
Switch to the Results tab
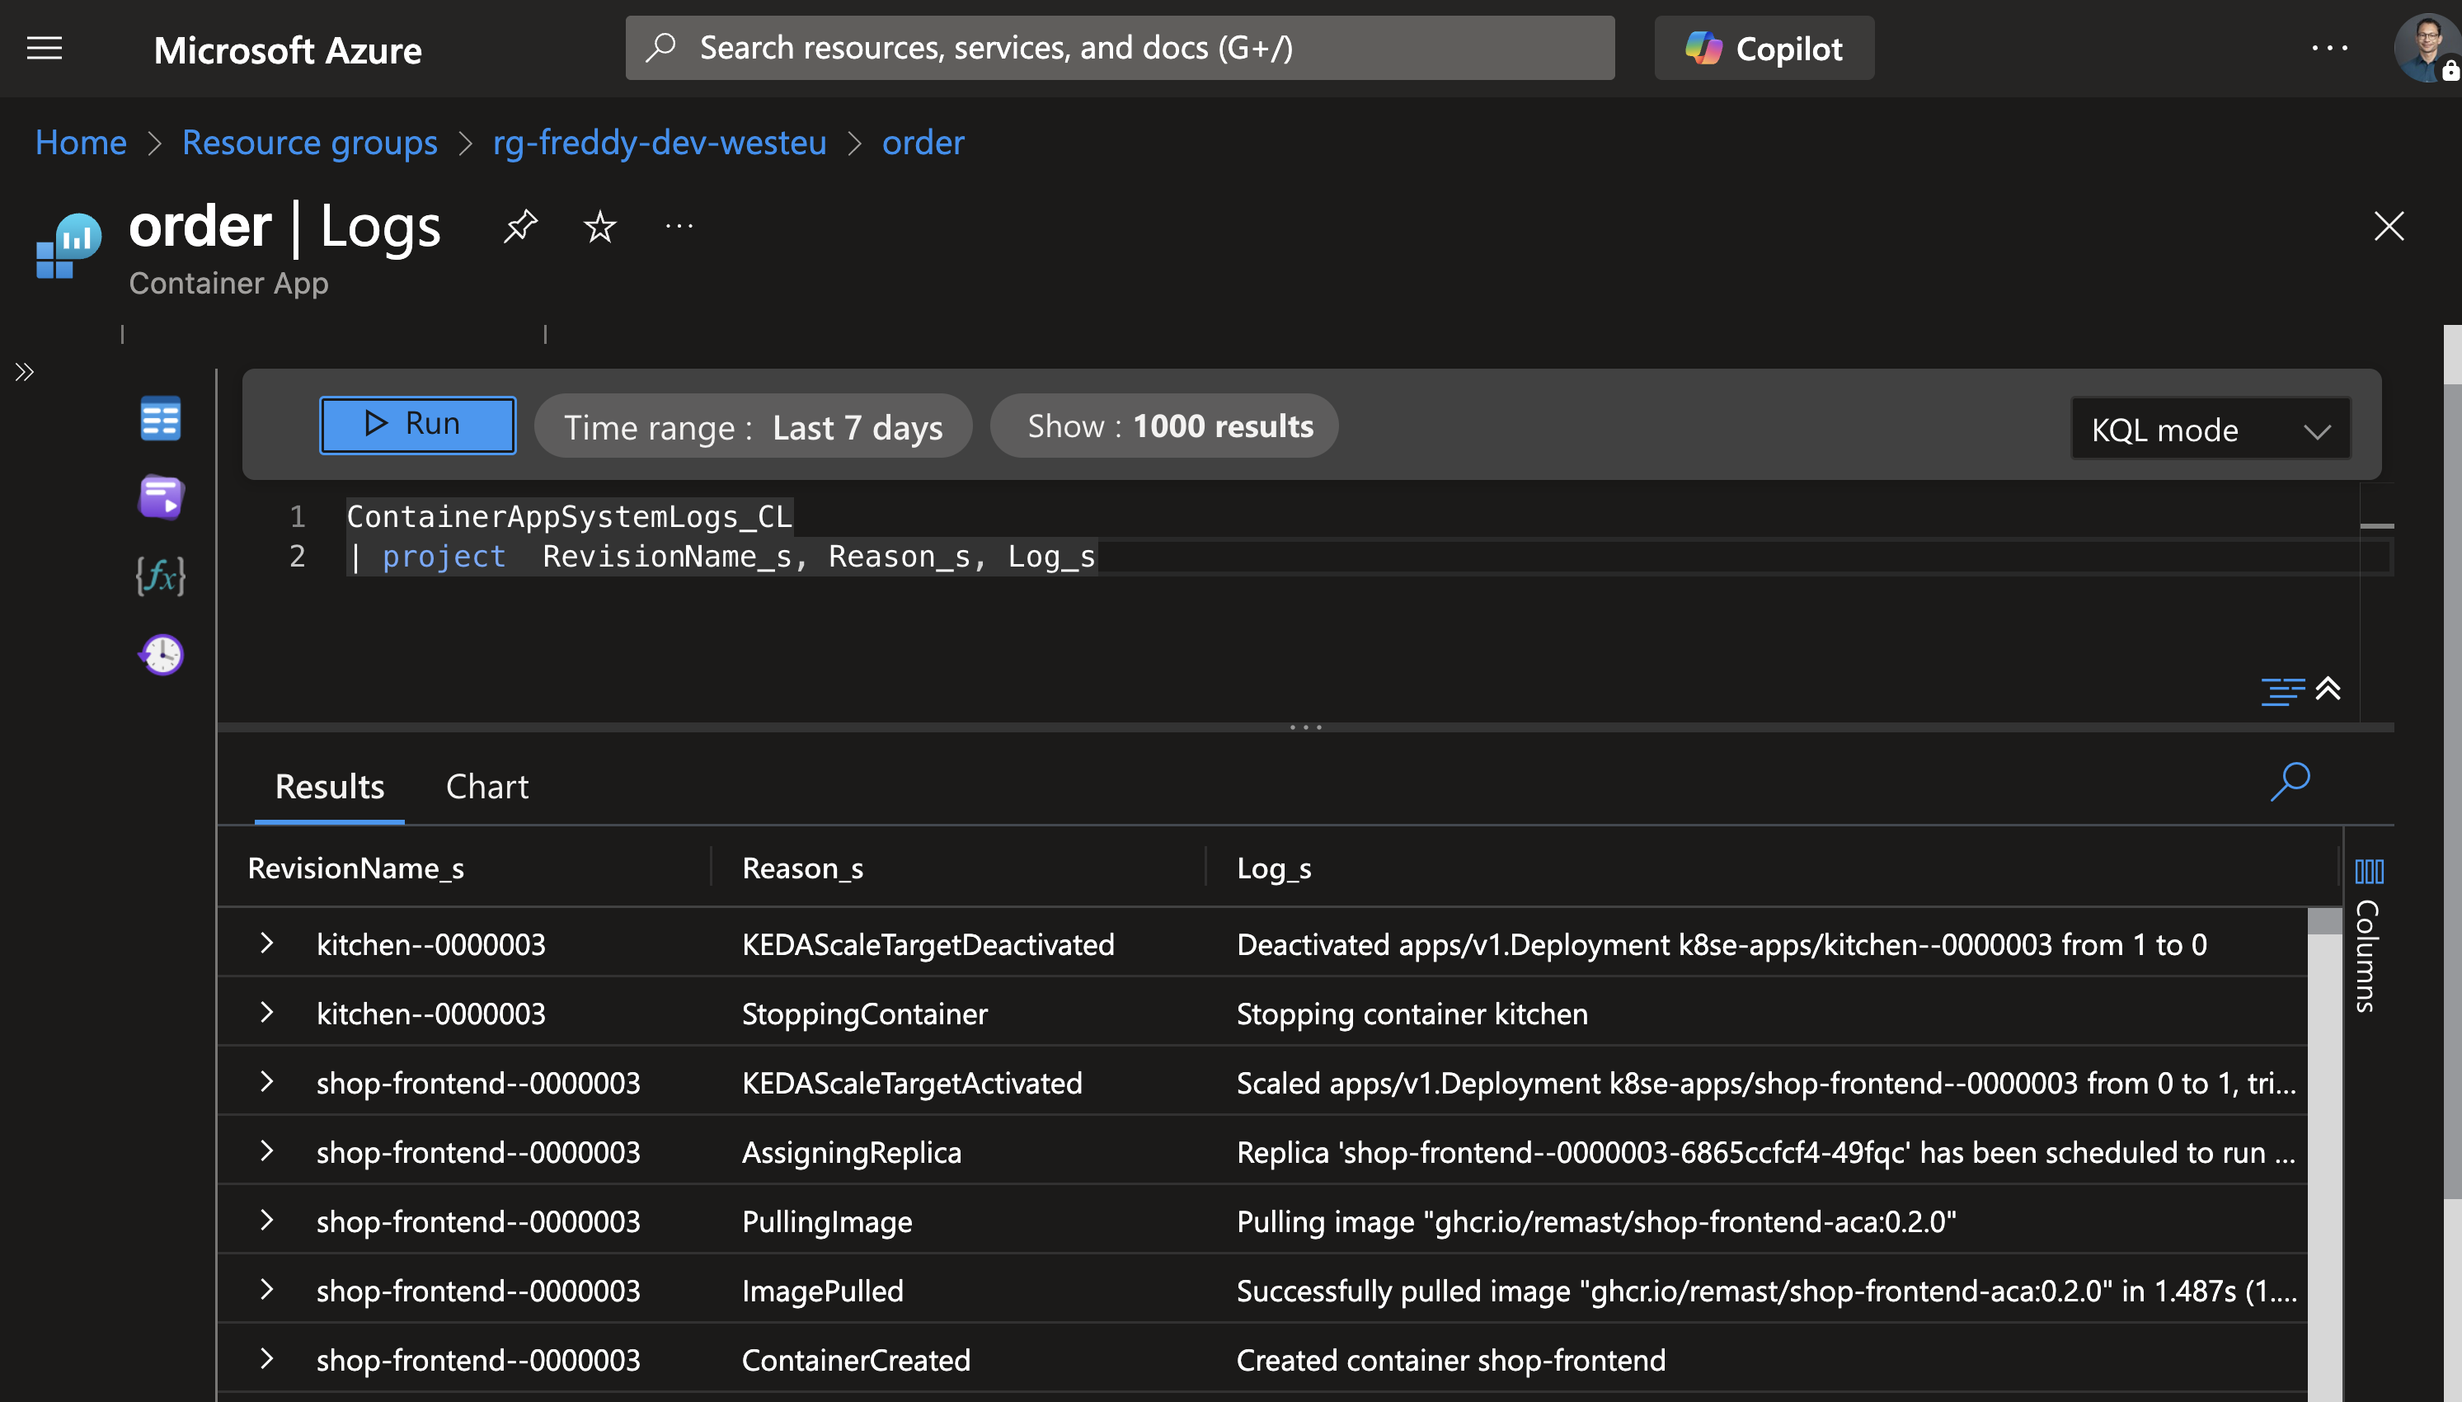pos(329,787)
